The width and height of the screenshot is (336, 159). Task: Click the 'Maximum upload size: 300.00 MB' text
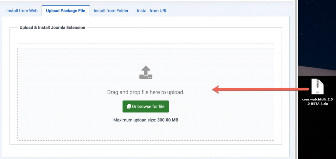click(x=146, y=120)
